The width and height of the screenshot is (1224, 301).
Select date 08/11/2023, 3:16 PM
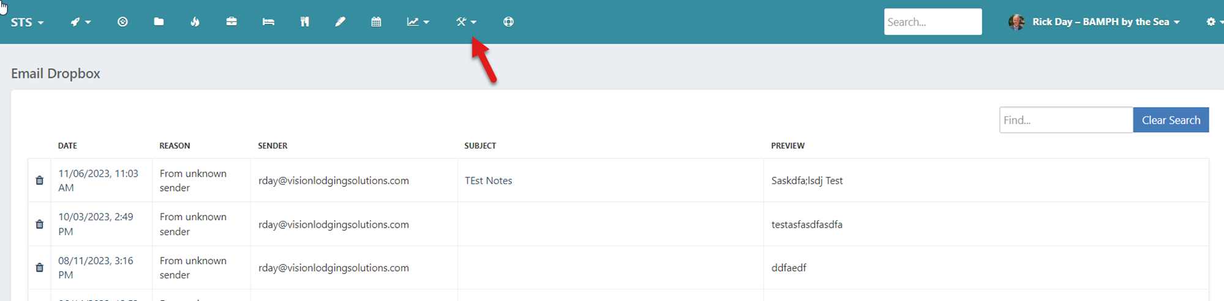96,267
